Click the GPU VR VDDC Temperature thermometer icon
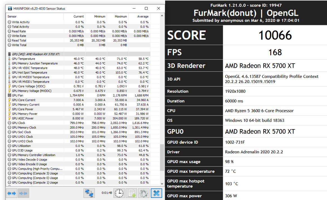The width and height of the screenshot is (327, 200). (9, 68)
